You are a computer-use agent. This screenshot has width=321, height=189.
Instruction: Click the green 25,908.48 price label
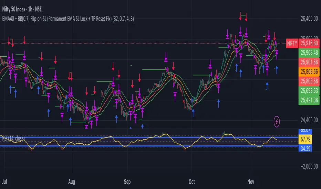click(x=309, y=52)
